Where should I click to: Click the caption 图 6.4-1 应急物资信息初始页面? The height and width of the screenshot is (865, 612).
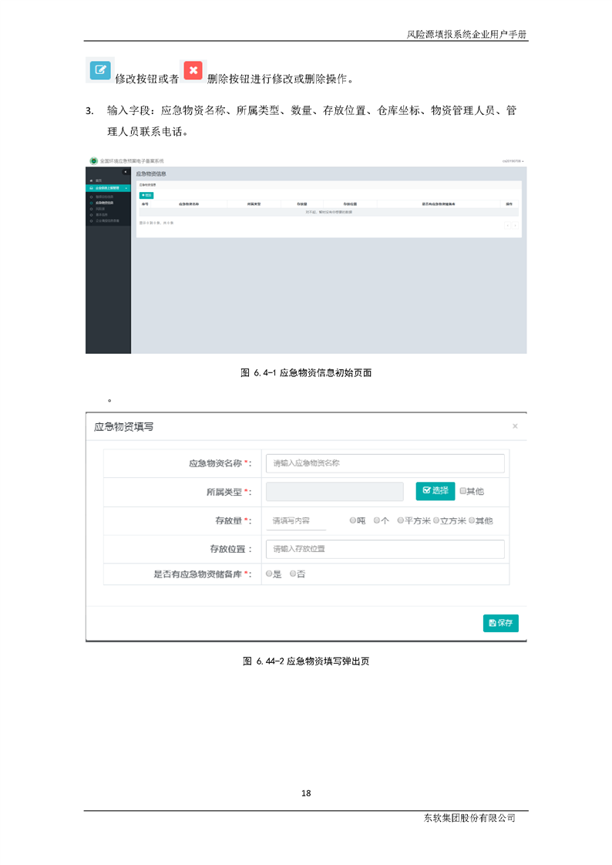(x=306, y=373)
